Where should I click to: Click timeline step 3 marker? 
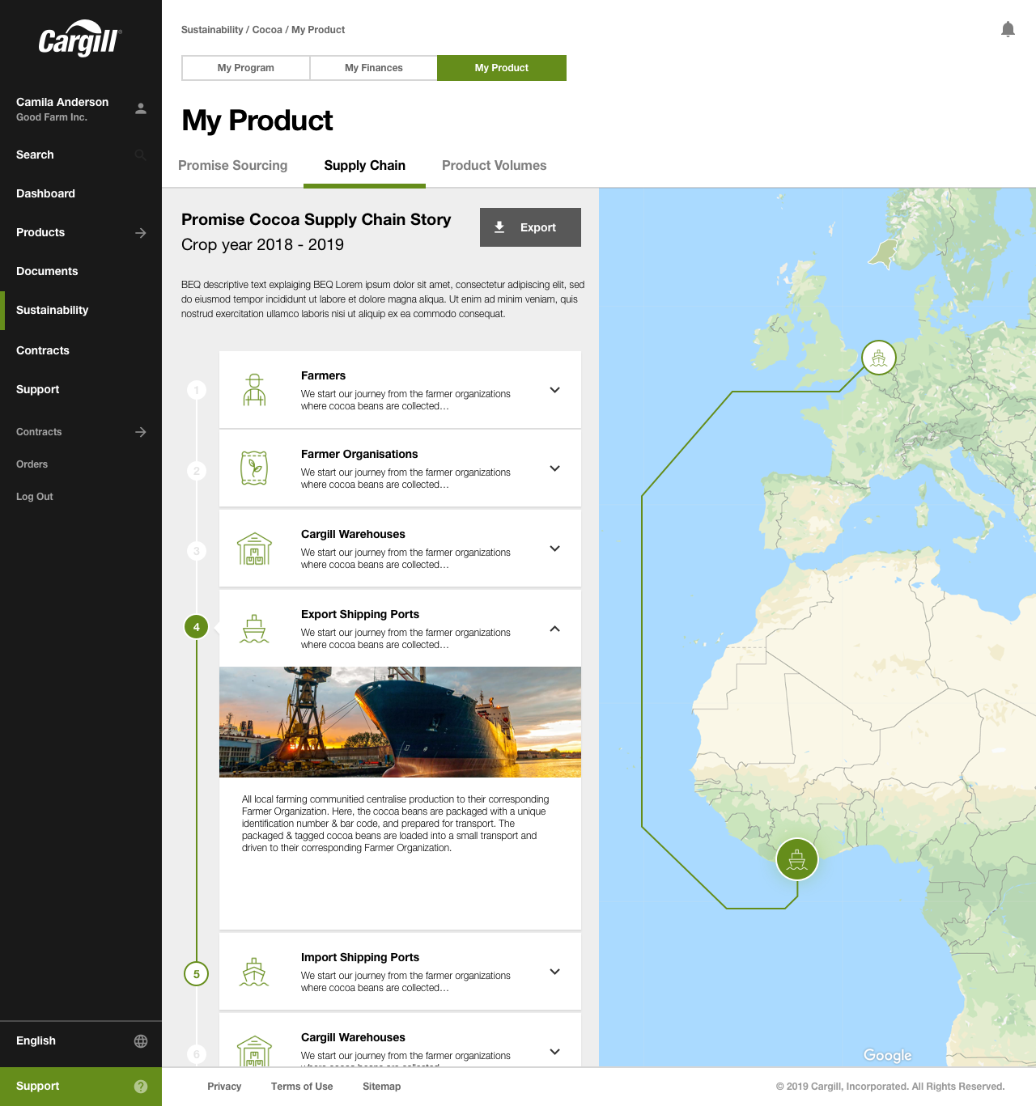(197, 551)
